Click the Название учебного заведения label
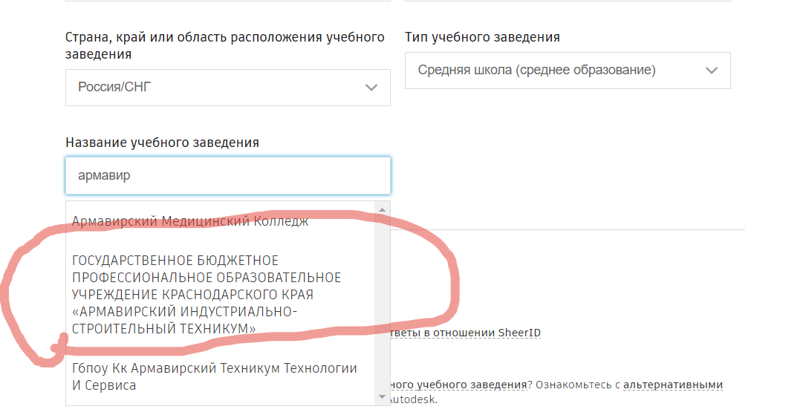 (162, 143)
